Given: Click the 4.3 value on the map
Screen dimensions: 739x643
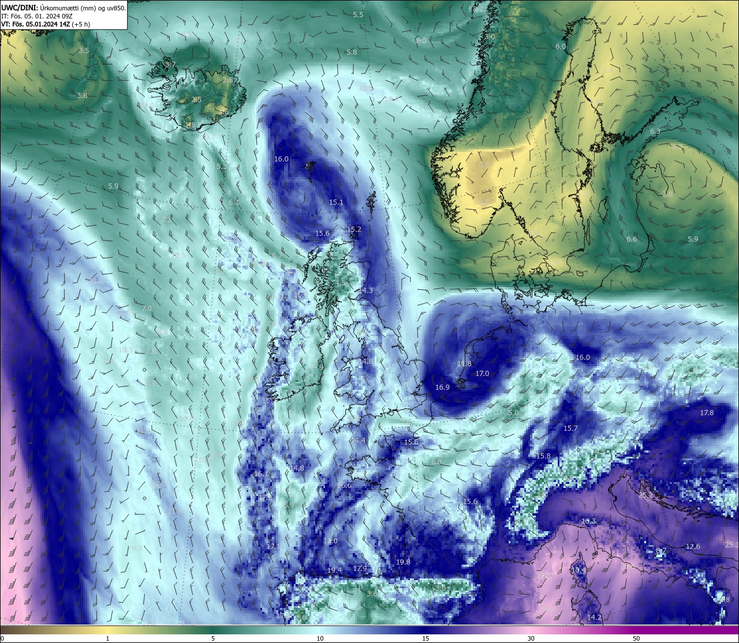Looking at the screenshot, I should (367, 291).
